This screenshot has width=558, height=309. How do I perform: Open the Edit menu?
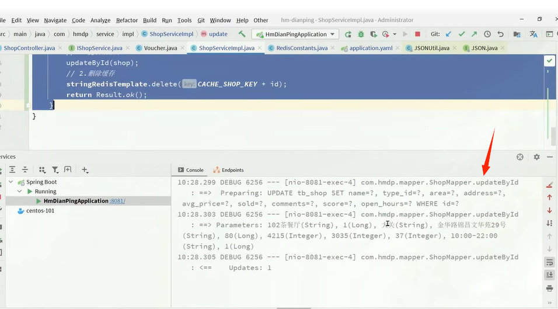(x=16, y=20)
